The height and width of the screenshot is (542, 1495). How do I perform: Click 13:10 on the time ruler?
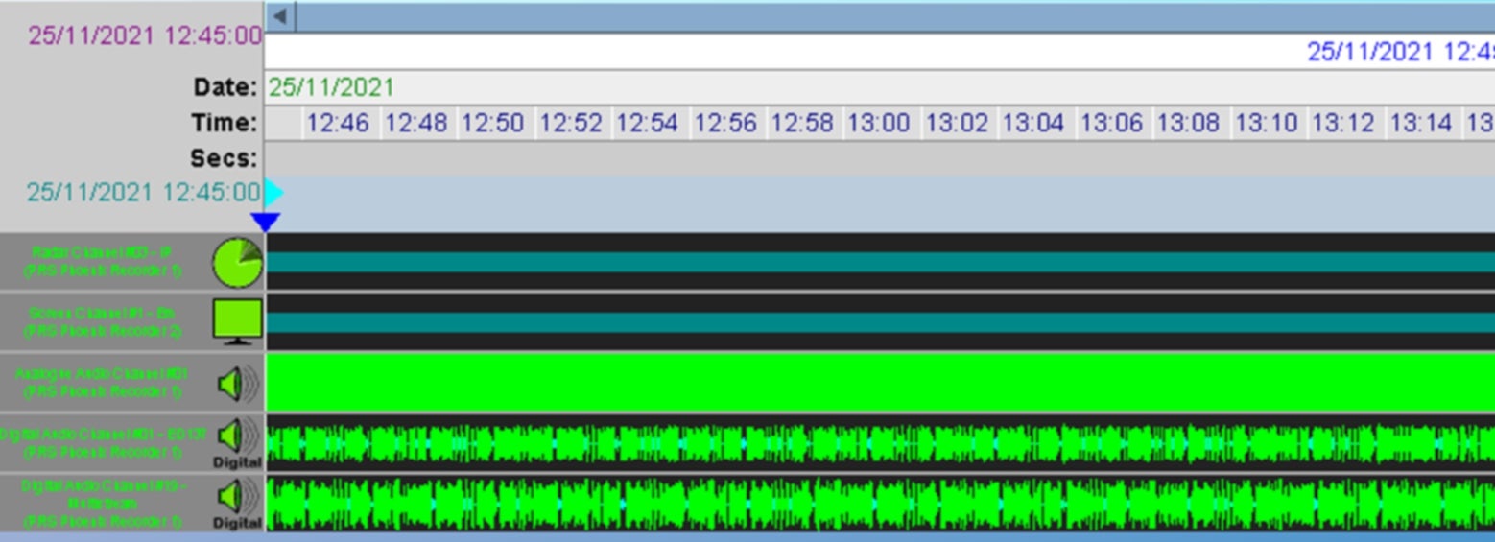[x=1265, y=123]
